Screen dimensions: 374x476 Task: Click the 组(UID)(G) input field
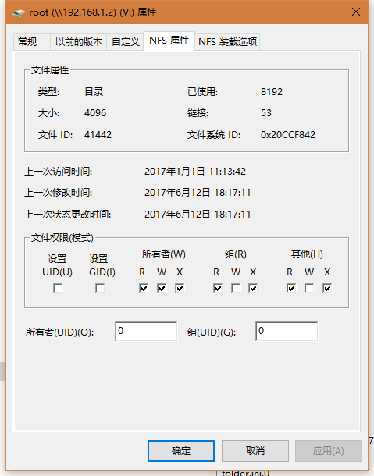[287, 331]
